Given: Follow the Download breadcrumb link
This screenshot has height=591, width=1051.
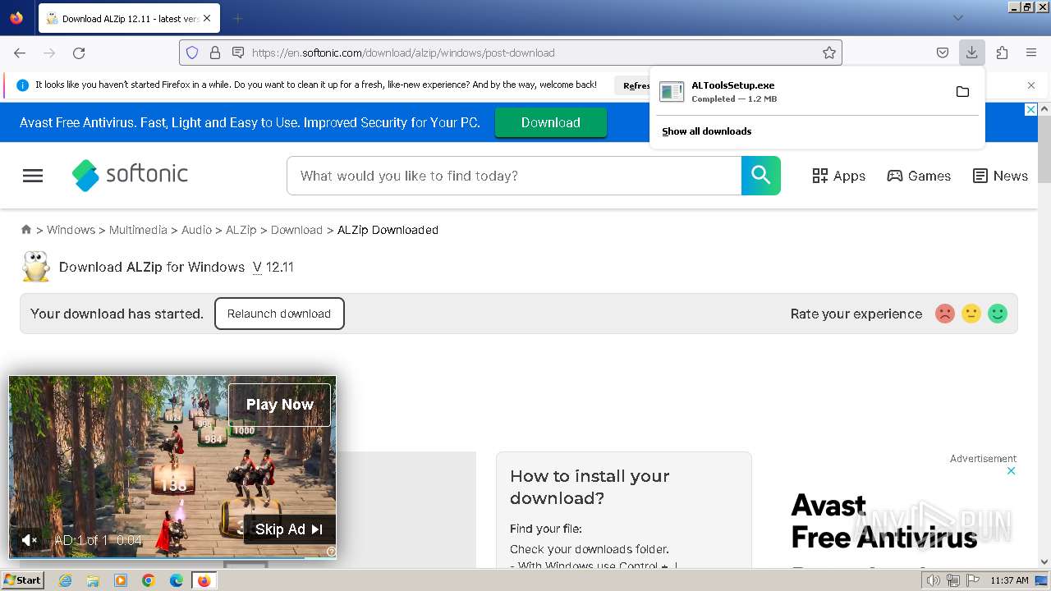Looking at the screenshot, I should click(x=296, y=230).
